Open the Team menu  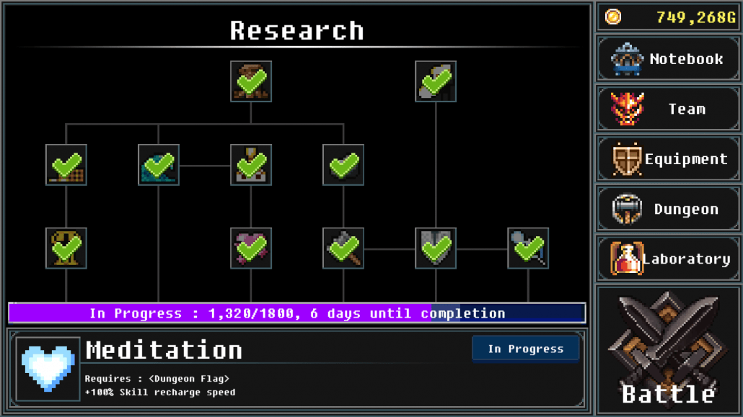[x=669, y=109]
